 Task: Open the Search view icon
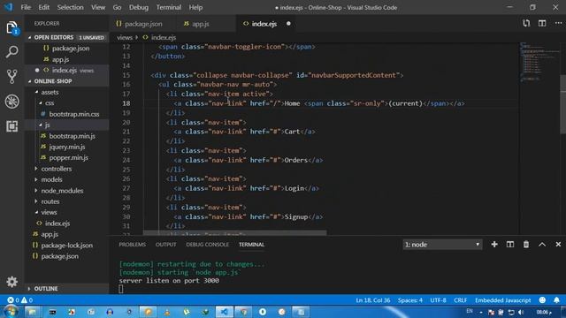coord(11,52)
